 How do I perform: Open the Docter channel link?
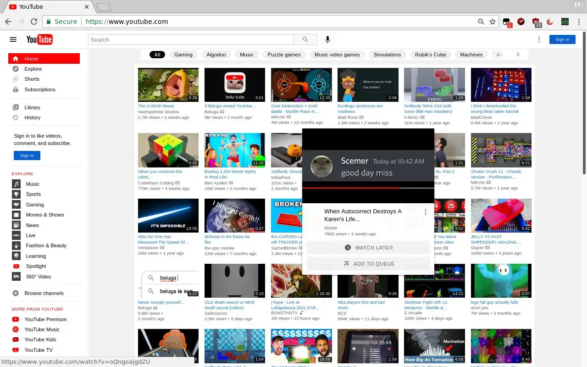[331, 228]
